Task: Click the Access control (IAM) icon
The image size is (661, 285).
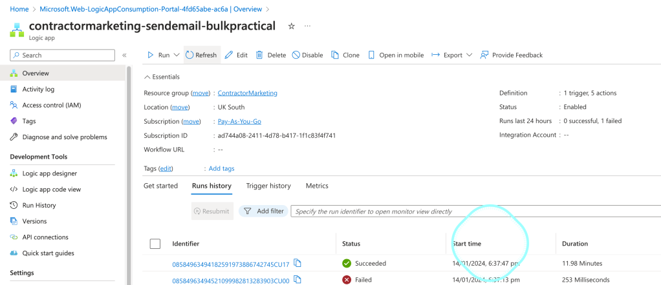Action: tap(14, 105)
